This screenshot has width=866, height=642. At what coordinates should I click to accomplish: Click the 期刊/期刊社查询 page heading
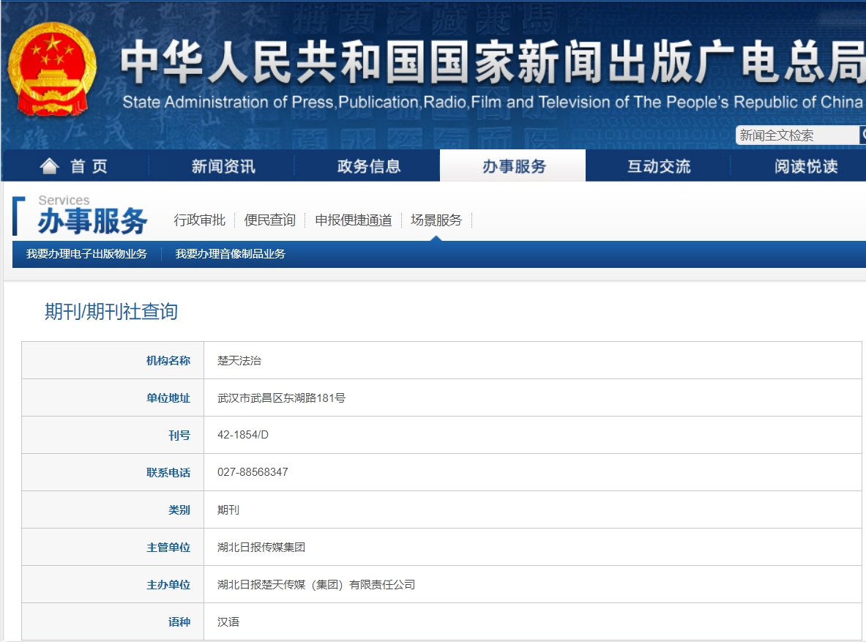[x=111, y=312]
